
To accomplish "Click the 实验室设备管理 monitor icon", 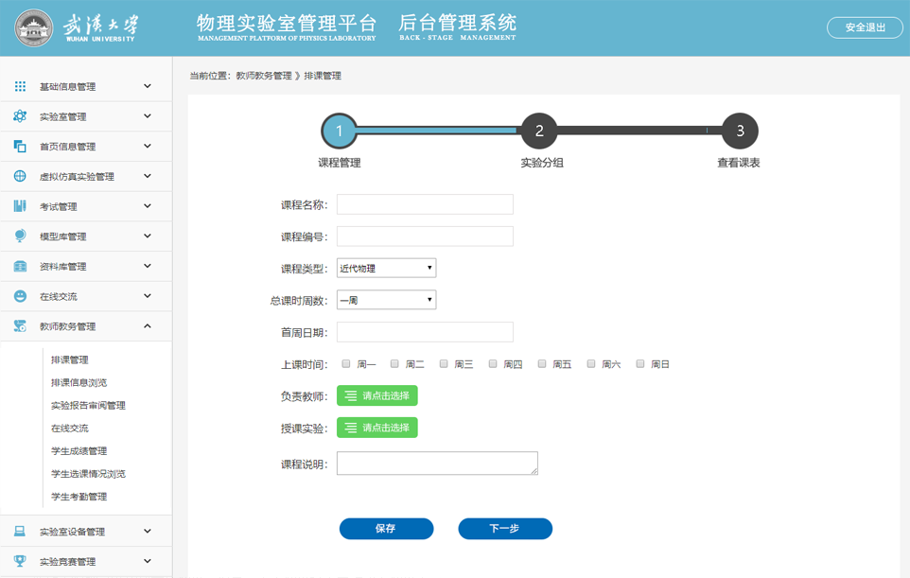I will click(x=21, y=531).
